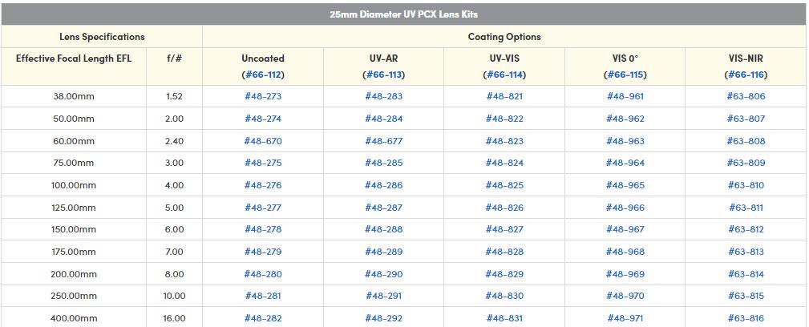Open VIS-NIR lens #63-815

pyautogui.click(x=746, y=296)
